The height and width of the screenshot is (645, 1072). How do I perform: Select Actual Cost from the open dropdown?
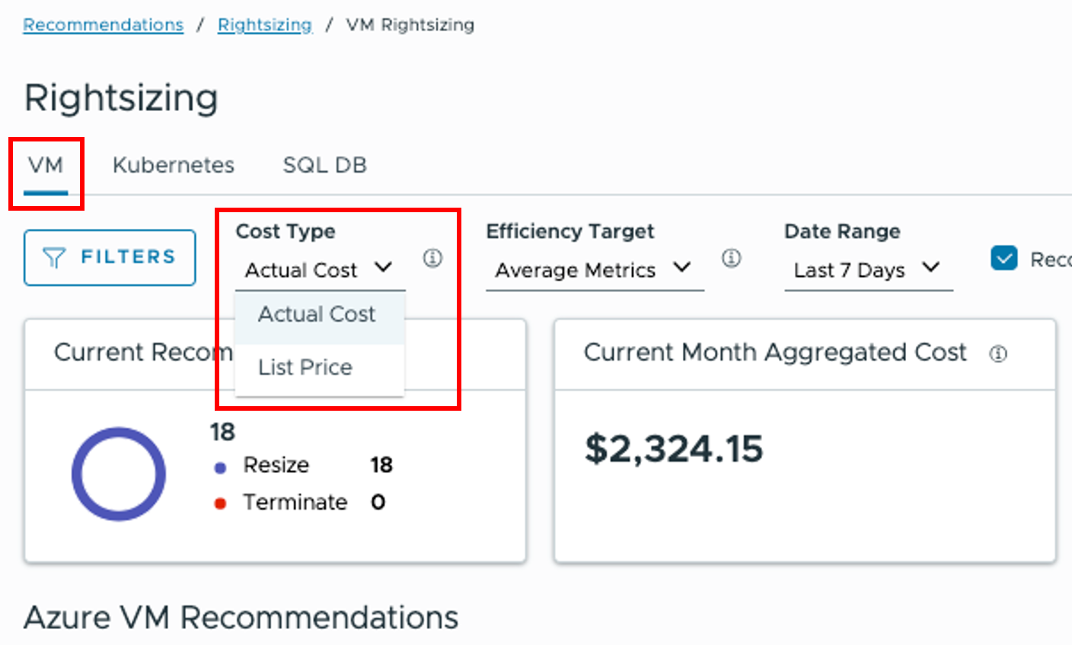point(317,313)
